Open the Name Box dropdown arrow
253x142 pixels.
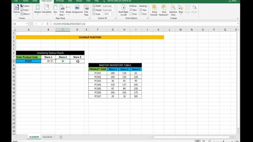click(x=26, y=24)
